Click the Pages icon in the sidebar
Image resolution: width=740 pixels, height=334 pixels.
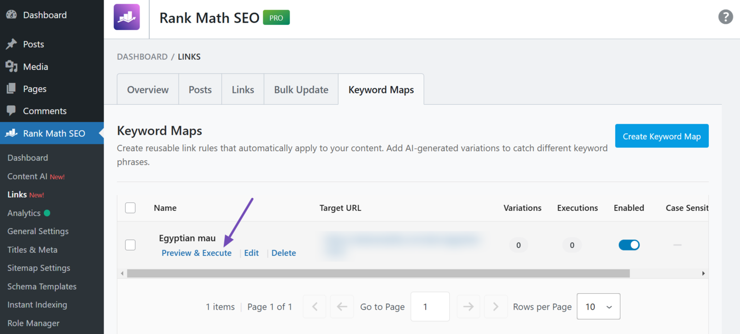(12, 88)
